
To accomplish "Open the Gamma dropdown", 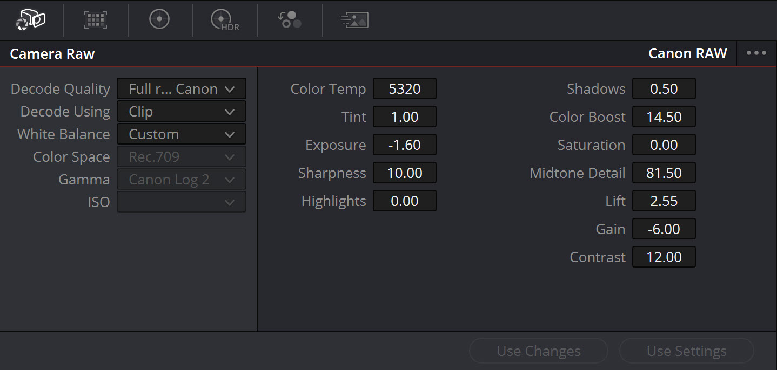I will (x=181, y=179).
